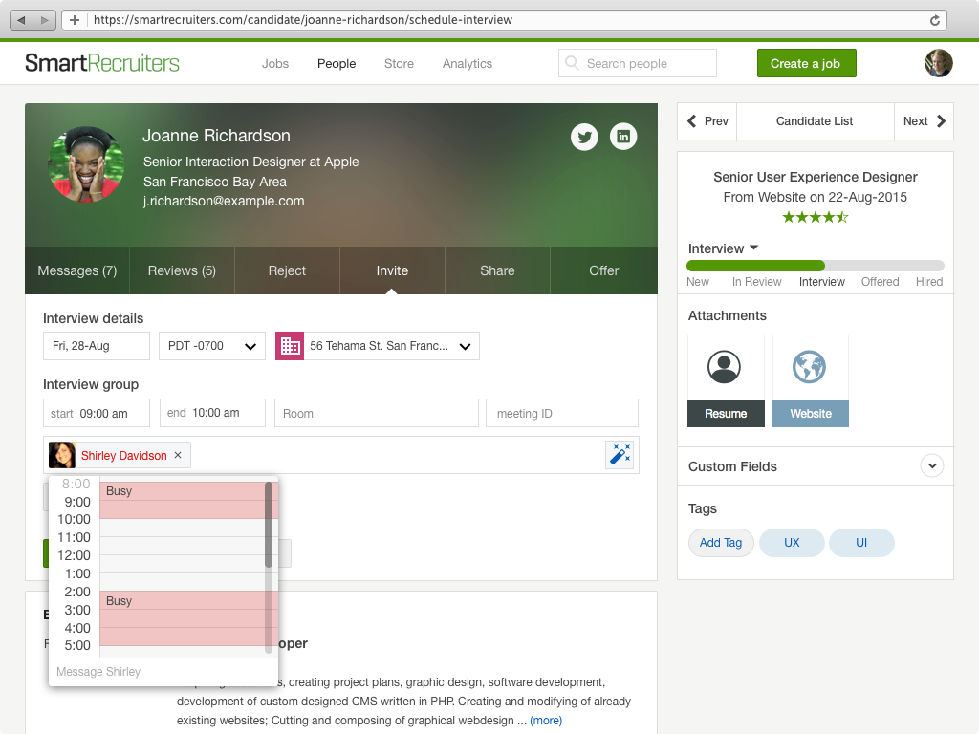Open a new tab with plus icon
979x734 pixels.
pyautogui.click(x=75, y=20)
